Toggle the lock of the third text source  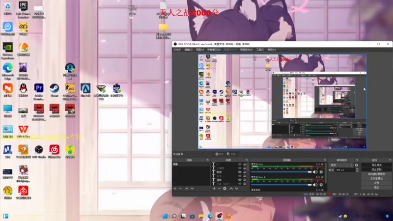245,172
